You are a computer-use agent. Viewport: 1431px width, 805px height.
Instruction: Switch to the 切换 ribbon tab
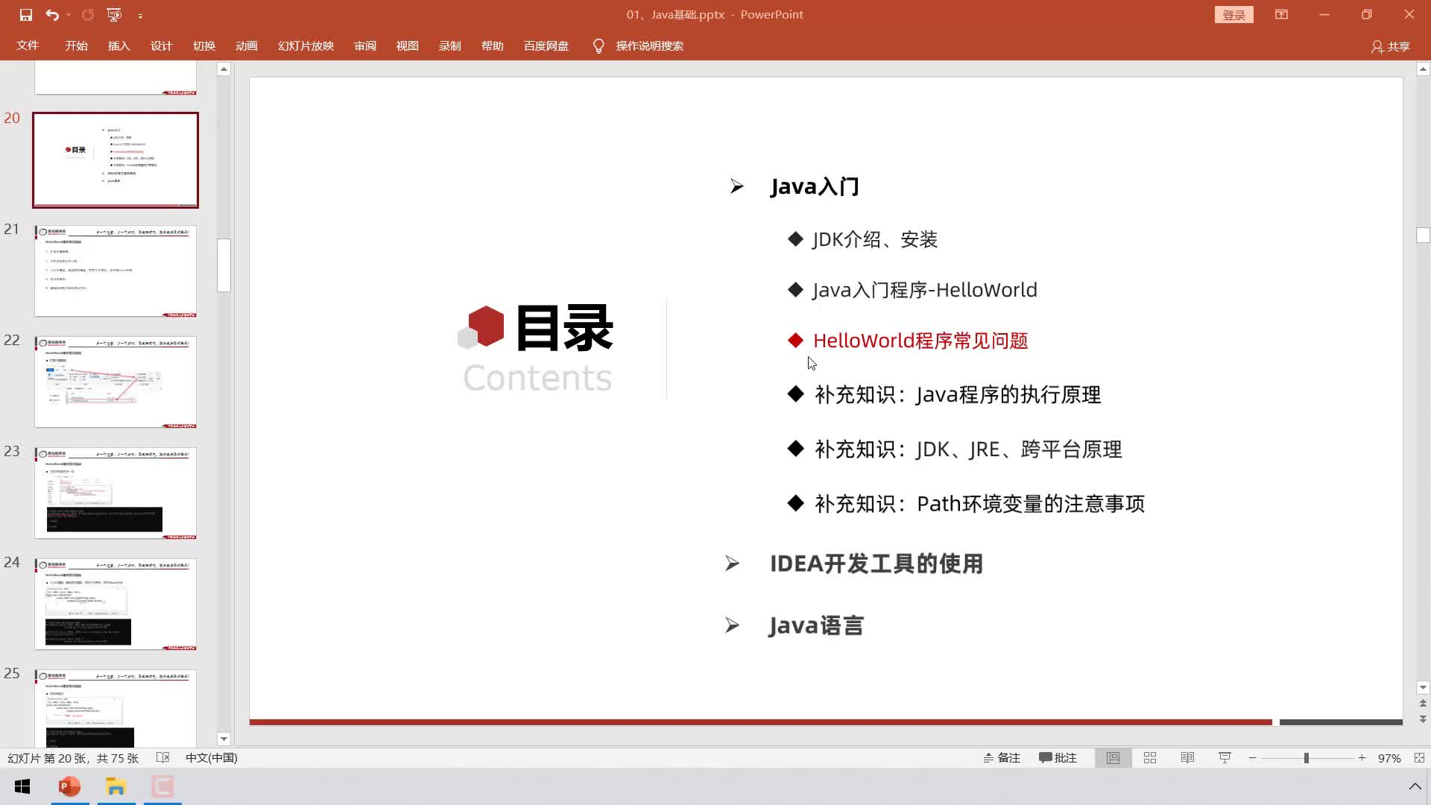pyautogui.click(x=203, y=46)
